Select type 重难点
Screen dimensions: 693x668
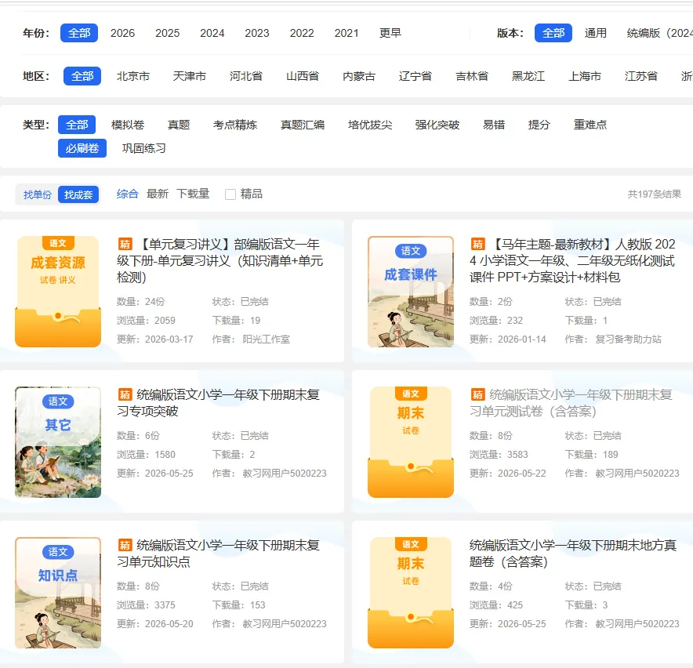click(590, 125)
